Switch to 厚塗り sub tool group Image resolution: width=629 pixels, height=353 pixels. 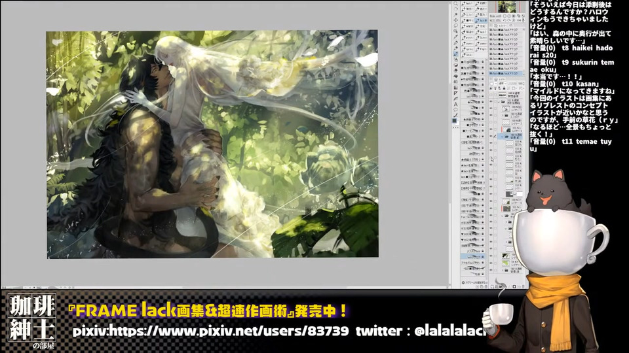(468, 32)
